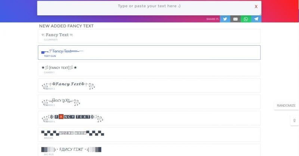Click the Text Gun label
The image size is (299, 156).
pyautogui.click(x=50, y=56)
